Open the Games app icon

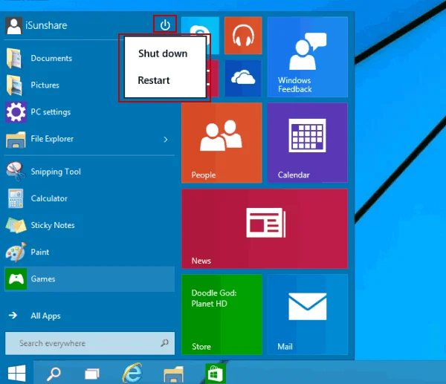tap(16, 279)
